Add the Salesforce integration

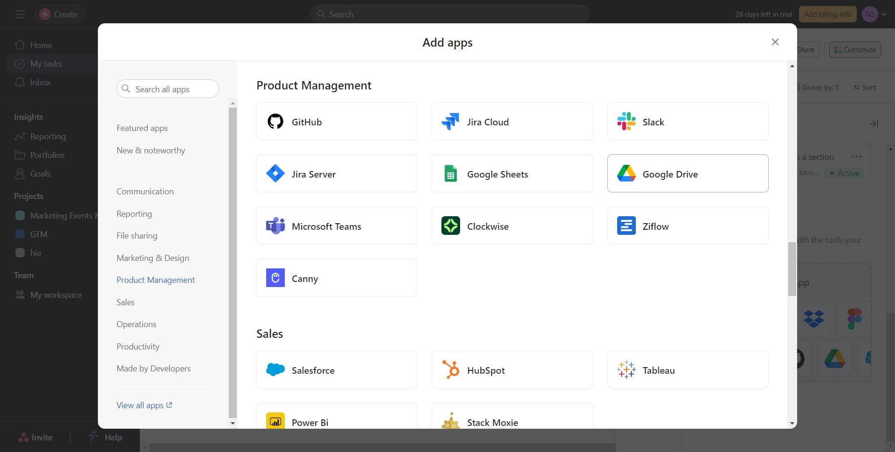(337, 370)
